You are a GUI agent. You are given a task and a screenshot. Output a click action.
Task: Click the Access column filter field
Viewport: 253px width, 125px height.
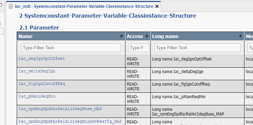(138, 48)
